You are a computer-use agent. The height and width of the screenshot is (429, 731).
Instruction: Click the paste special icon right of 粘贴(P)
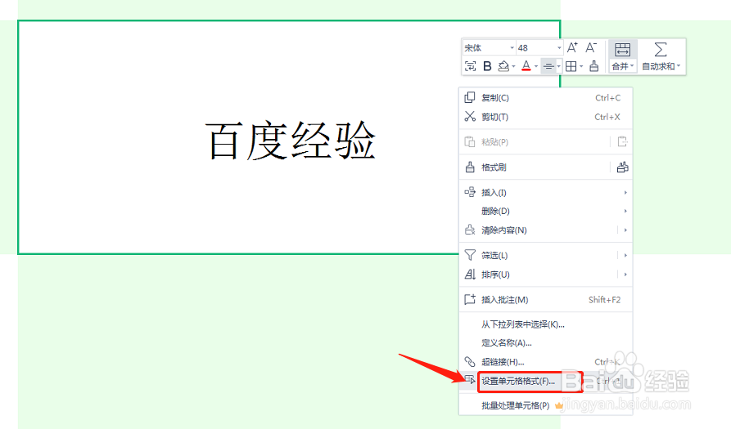[x=622, y=141]
